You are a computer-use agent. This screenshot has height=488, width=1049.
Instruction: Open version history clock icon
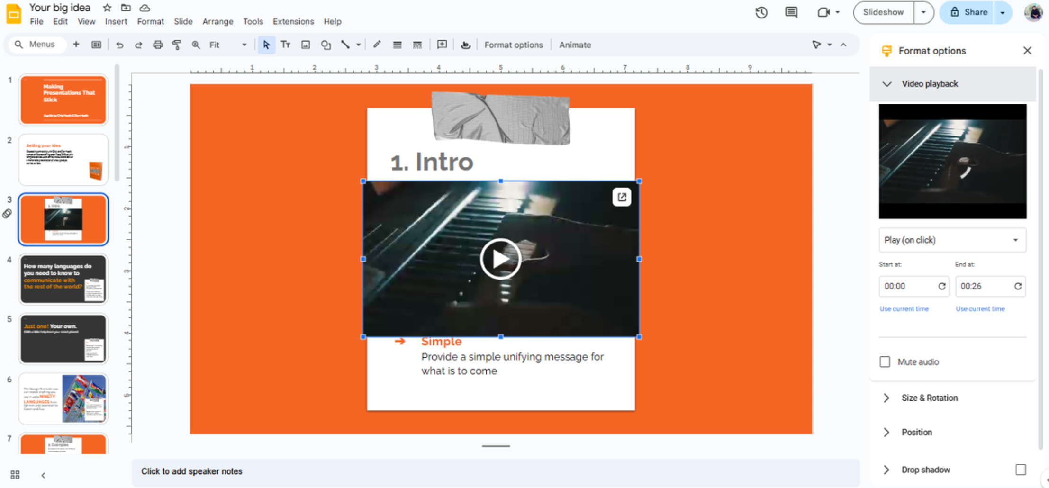[761, 13]
